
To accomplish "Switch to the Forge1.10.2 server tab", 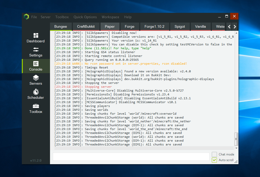I will point(154,26).
